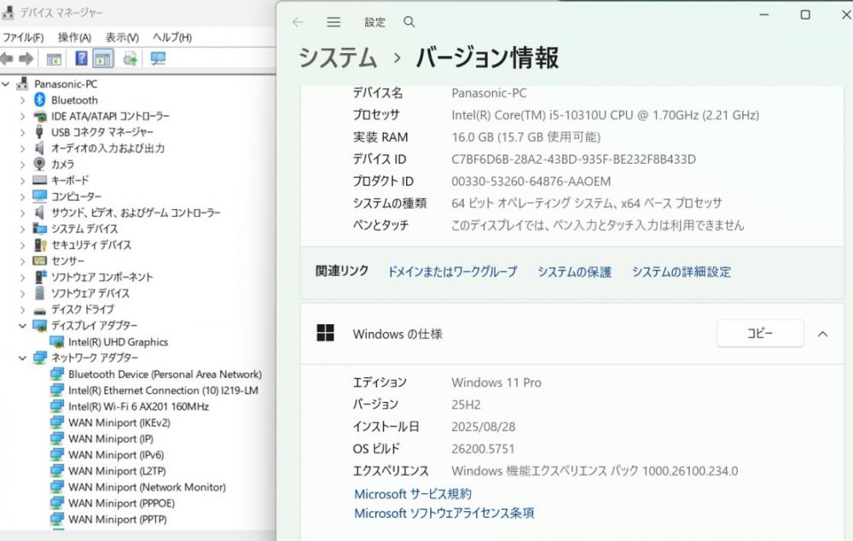Open システムの詳細設定 link
The height and width of the screenshot is (541, 853).
pos(682,271)
